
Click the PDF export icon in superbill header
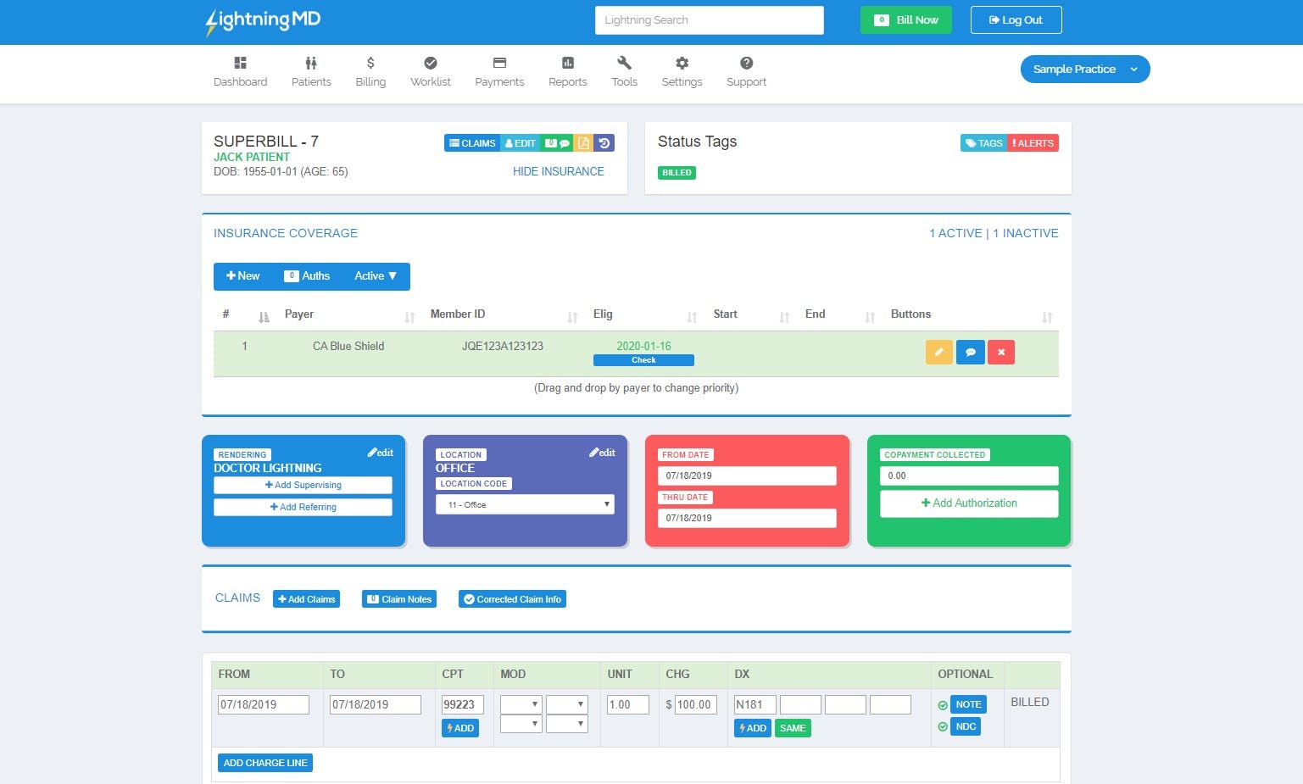(x=583, y=142)
